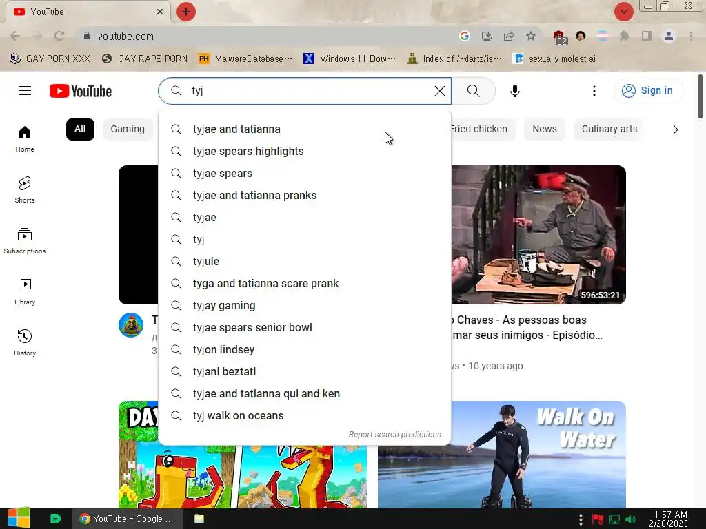Open Library from sidebar
This screenshot has width=706, height=529.
25,292
